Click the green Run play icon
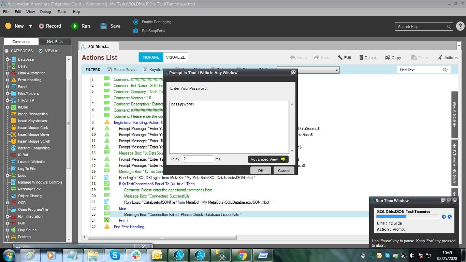 click(75, 26)
